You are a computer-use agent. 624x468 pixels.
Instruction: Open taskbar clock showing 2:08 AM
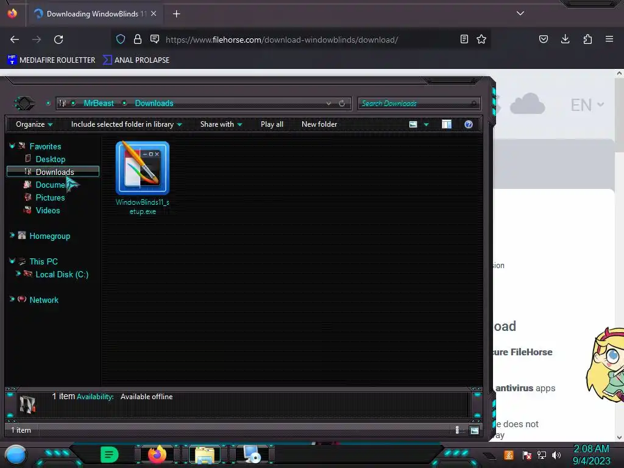[x=591, y=455]
